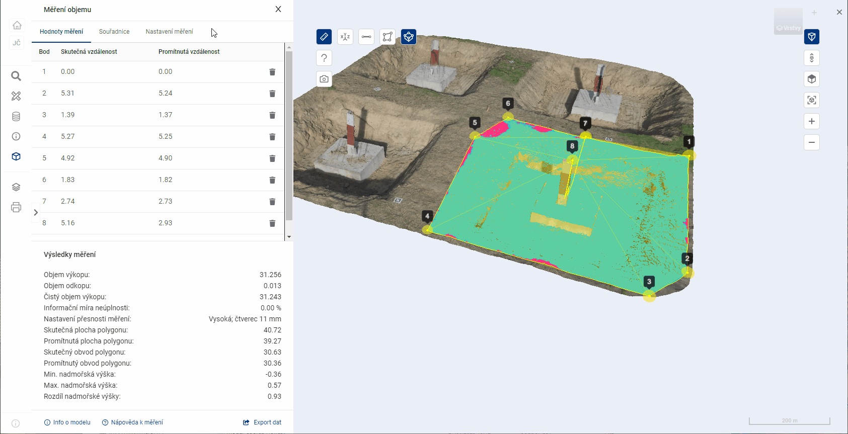
Task: Expand the side panel with the chevron arrow
Action: click(36, 212)
